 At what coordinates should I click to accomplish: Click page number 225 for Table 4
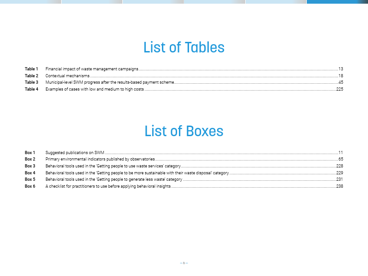click(339, 89)
